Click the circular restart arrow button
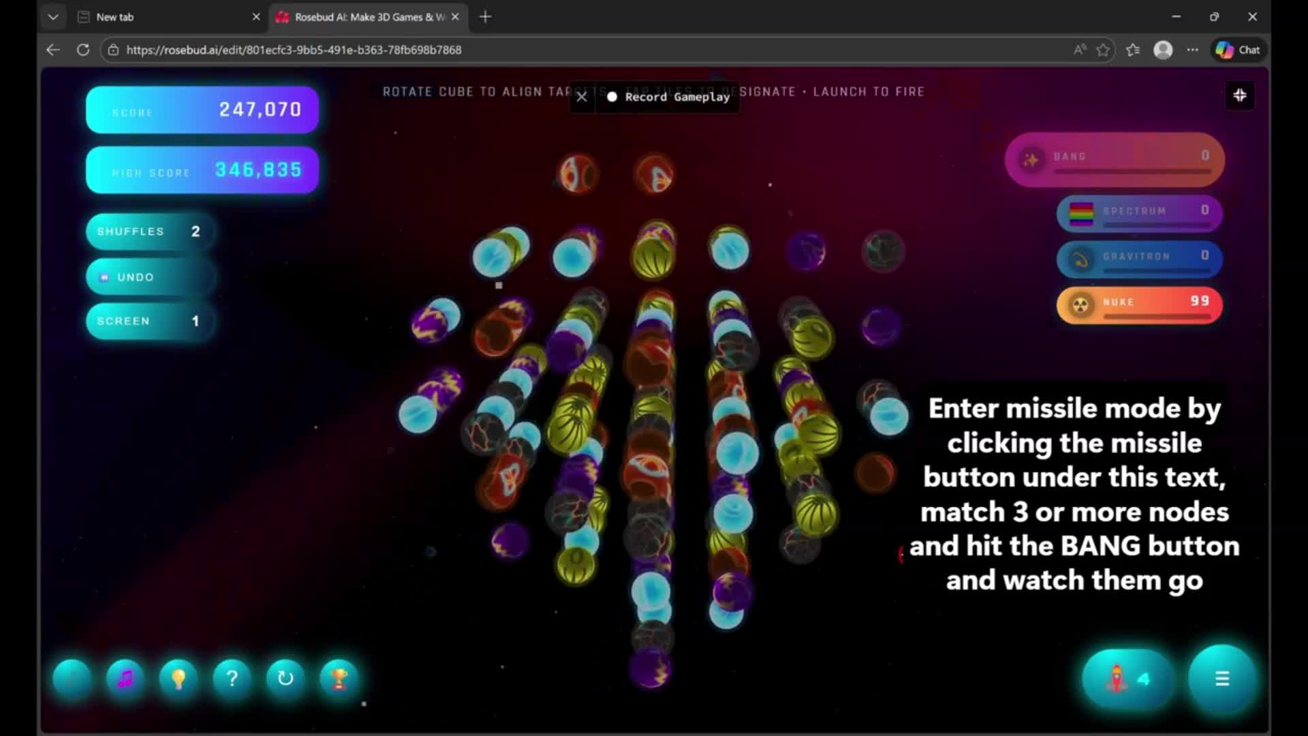This screenshot has height=736, width=1308. [285, 679]
